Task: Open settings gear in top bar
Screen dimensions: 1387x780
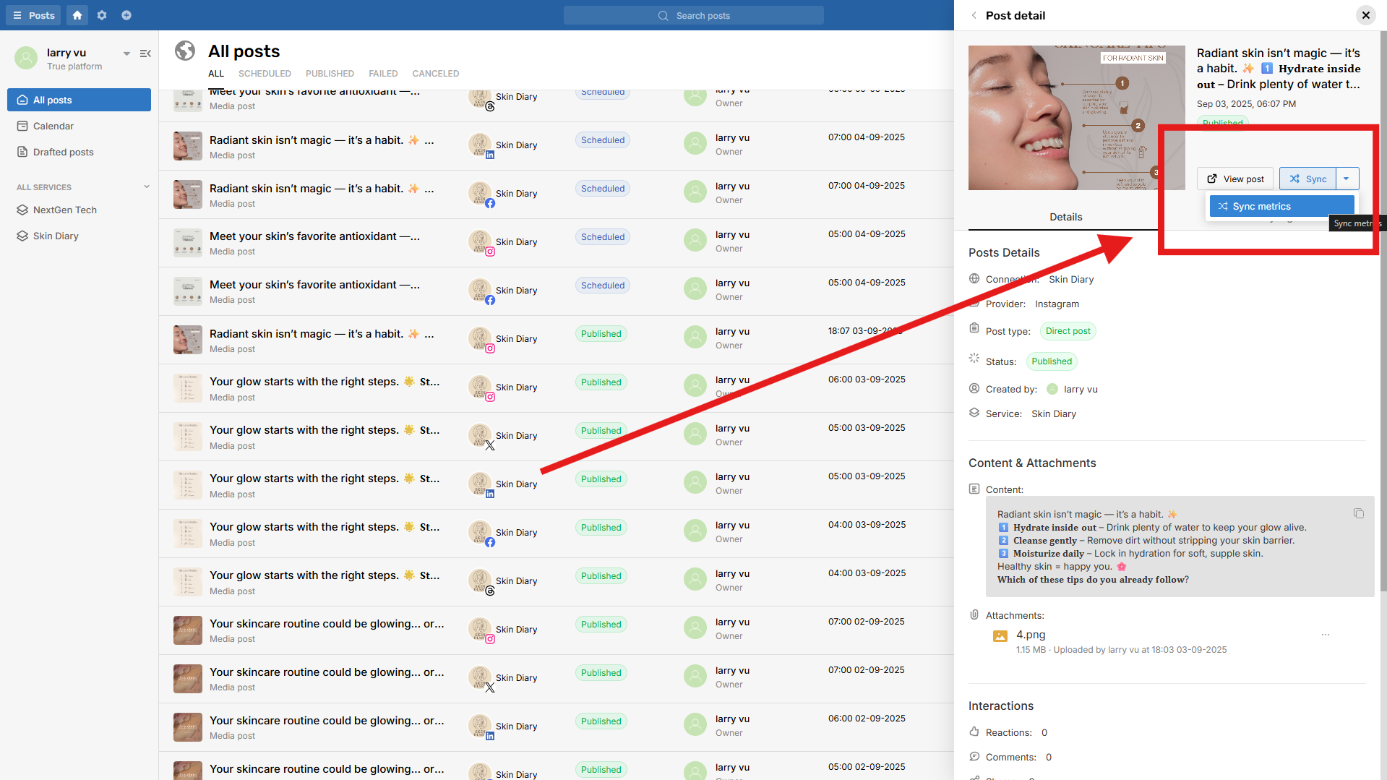Action: (x=102, y=15)
